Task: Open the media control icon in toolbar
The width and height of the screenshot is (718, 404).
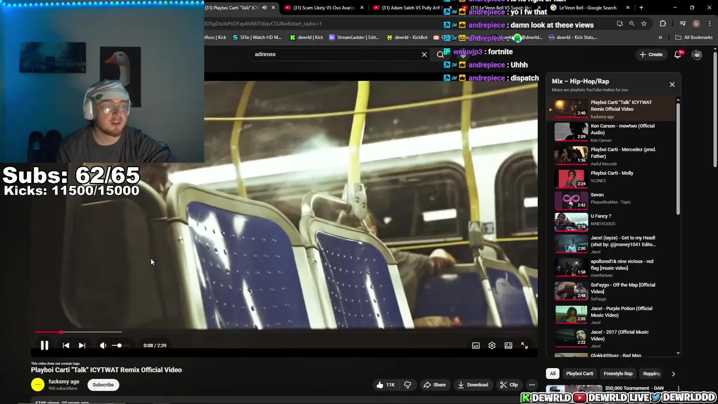Action: 683,24
